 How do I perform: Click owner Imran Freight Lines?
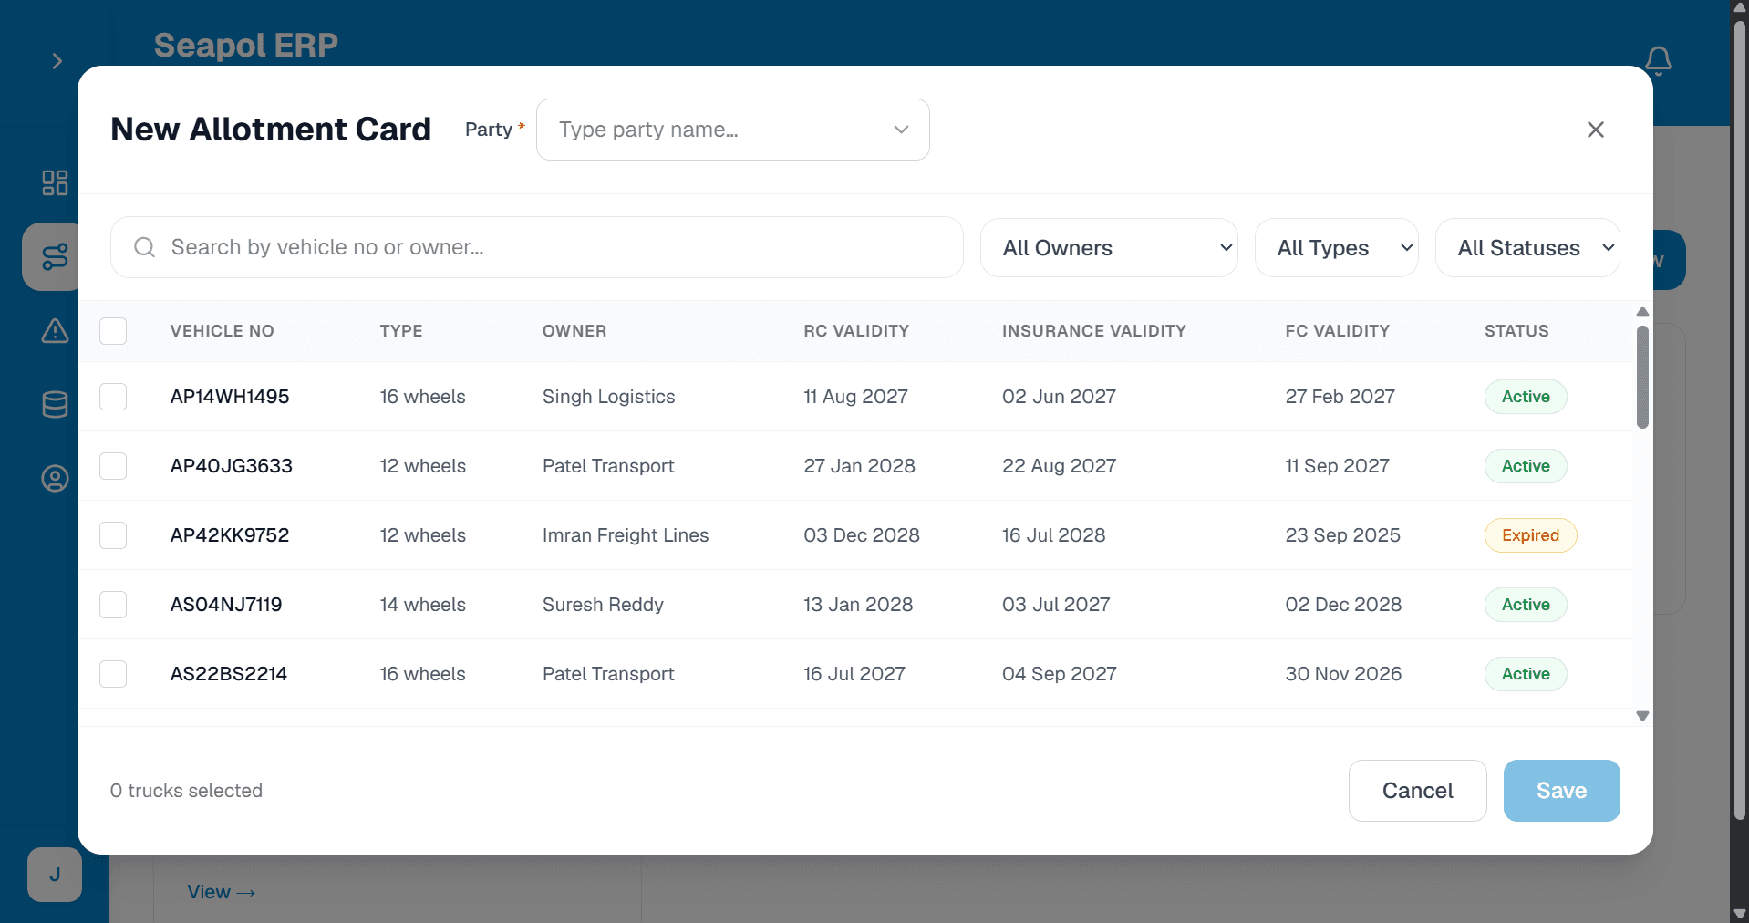(626, 535)
